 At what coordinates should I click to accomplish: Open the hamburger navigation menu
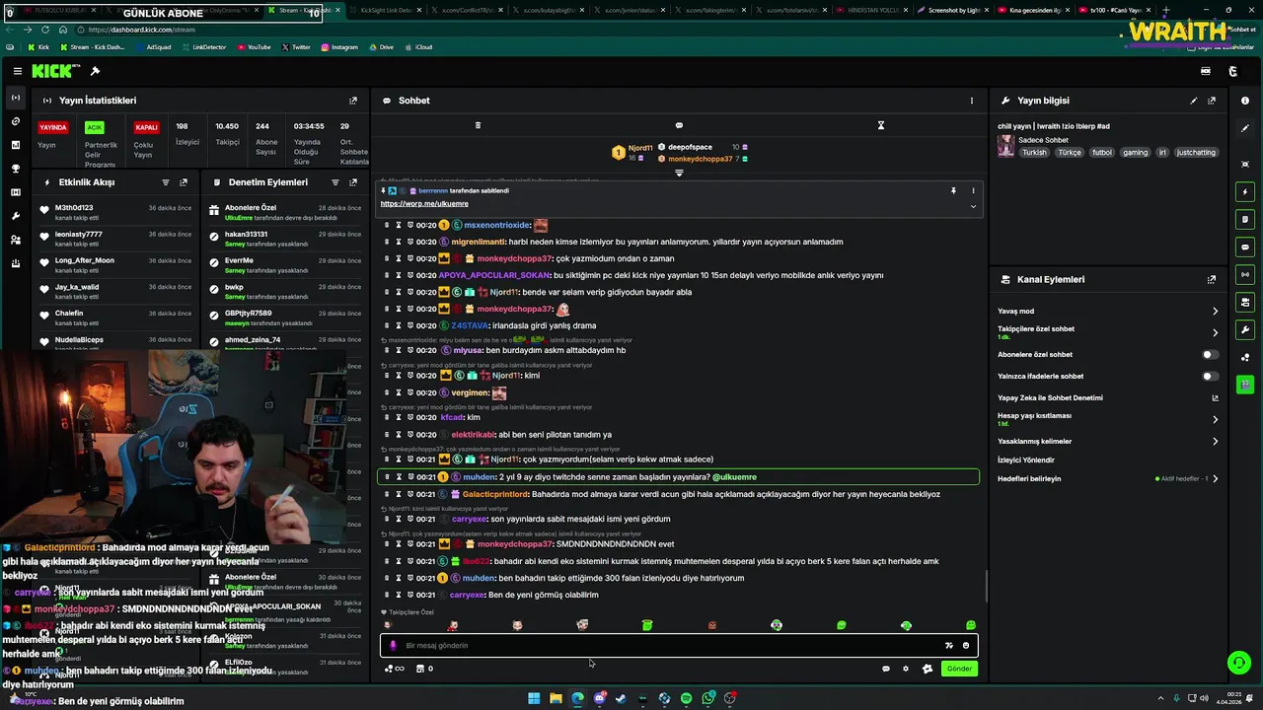[18, 71]
